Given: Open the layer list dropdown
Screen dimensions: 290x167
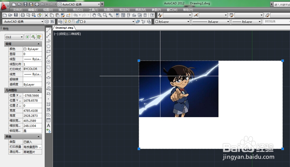Looking at the screenshot, I should tap(133, 22).
